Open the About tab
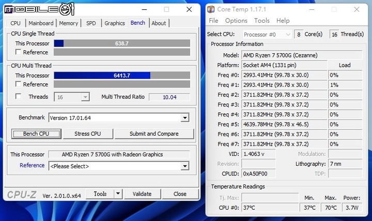 coord(159,23)
